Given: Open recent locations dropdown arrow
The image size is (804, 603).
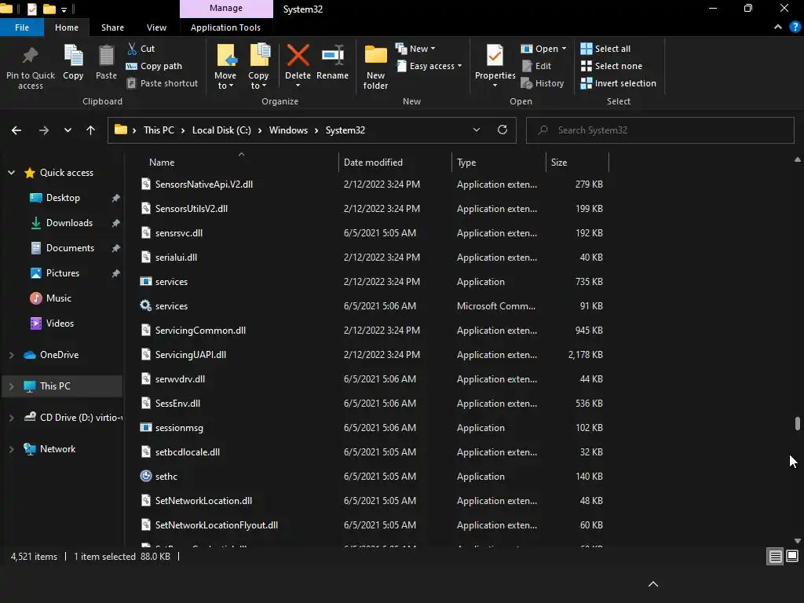Looking at the screenshot, I should pyautogui.click(x=68, y=130).
